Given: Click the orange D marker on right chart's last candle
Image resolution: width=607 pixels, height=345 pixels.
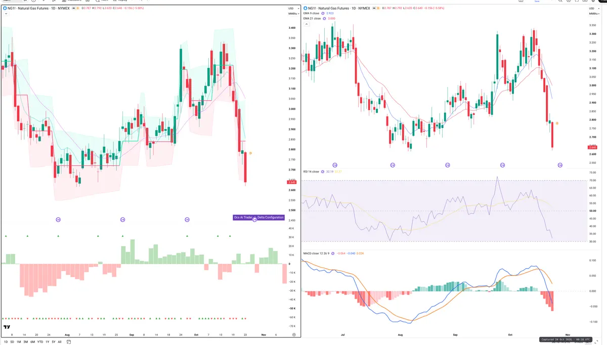Looking at the screenshot, I should (x=557, y=123).
